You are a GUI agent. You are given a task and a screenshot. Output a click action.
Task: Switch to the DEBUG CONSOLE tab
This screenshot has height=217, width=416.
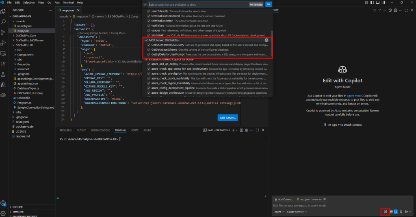[100, 130]
